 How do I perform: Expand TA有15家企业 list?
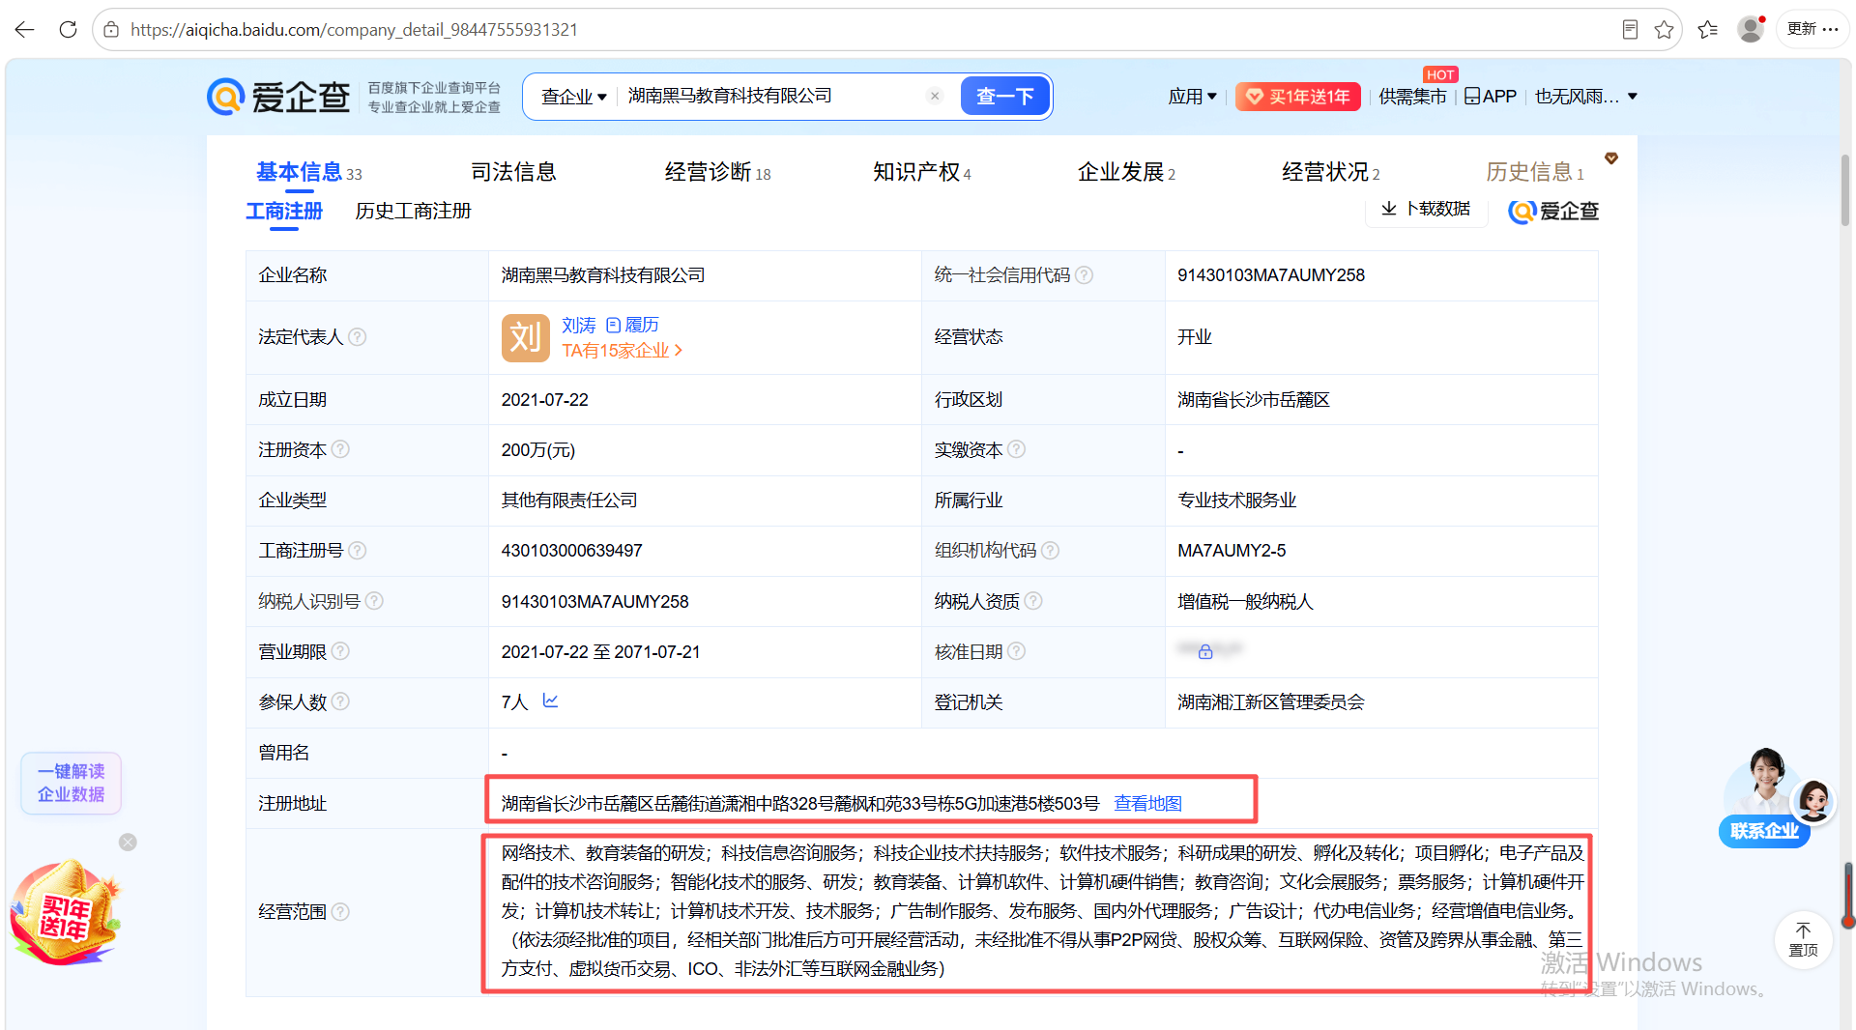(x=623, y=351)
